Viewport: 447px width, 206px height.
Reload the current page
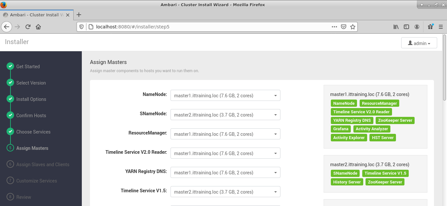point(28,27)
